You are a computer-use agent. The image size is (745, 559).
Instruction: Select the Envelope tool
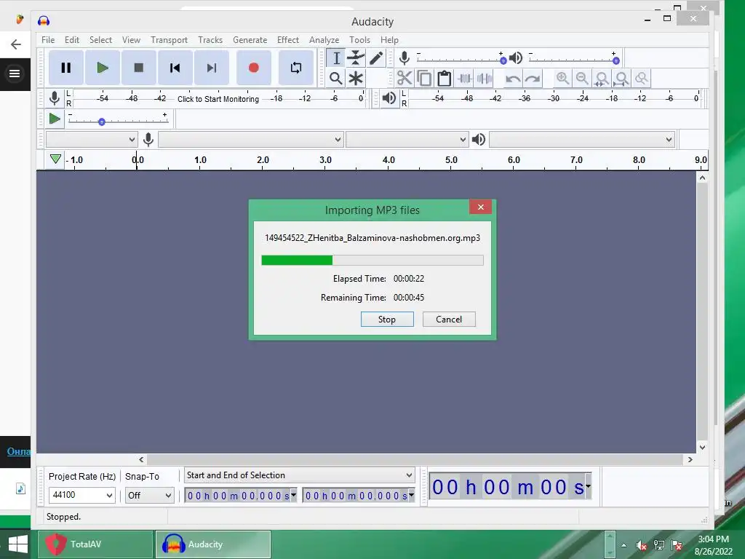tap(355, 58)
